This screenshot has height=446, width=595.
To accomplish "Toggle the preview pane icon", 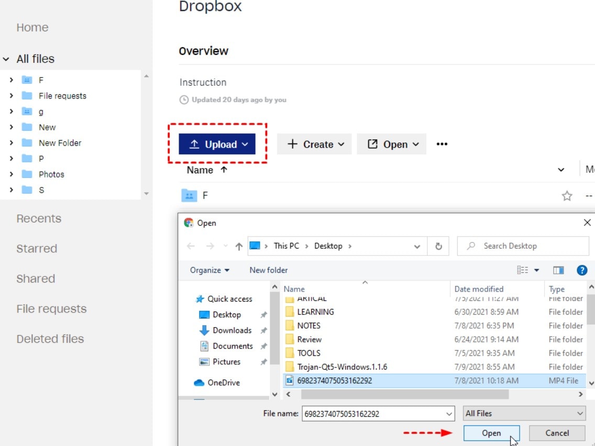I will coord(558,270).
